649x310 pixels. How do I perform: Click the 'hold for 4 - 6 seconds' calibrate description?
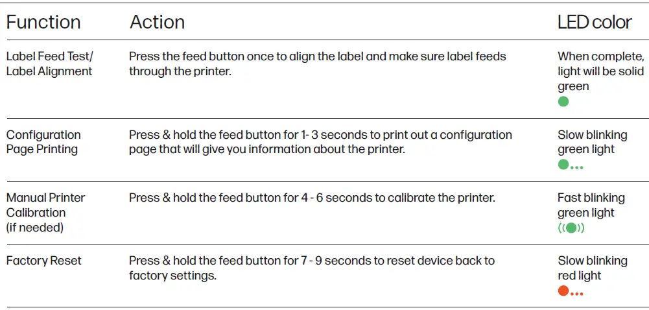tap(312, 198)
